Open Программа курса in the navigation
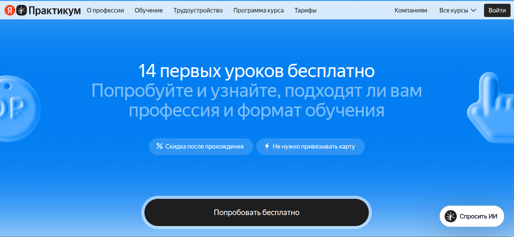This screenshot has width=514, height=237. point(259,11)
